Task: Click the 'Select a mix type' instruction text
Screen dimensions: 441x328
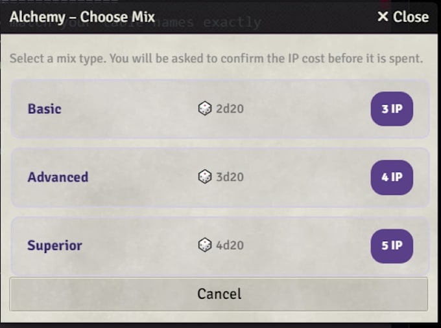Action: click(x=216, y=59)
